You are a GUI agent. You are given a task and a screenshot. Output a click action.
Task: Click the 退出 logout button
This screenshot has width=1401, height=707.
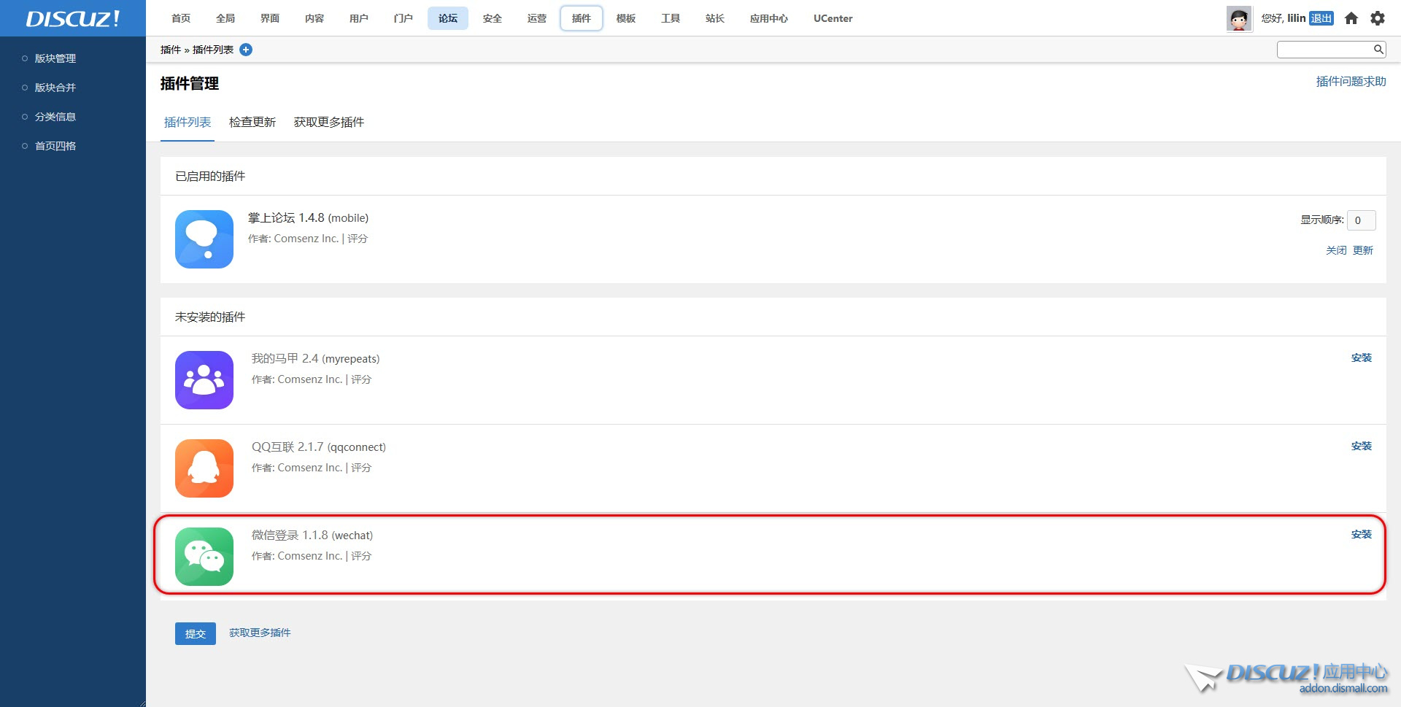pos(1321,18)
